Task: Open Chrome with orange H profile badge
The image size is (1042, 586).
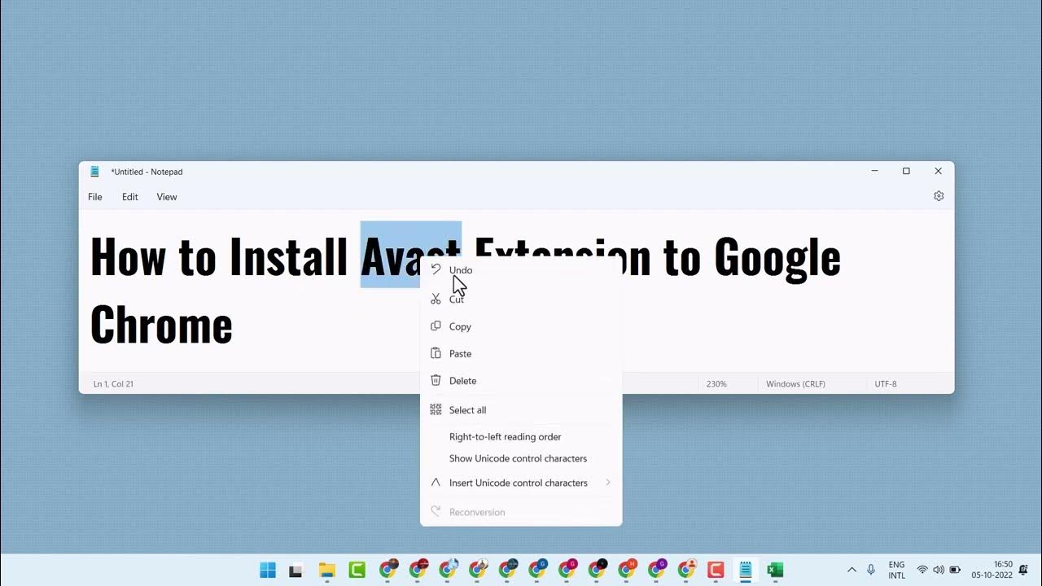Action: tap(627, 569)
